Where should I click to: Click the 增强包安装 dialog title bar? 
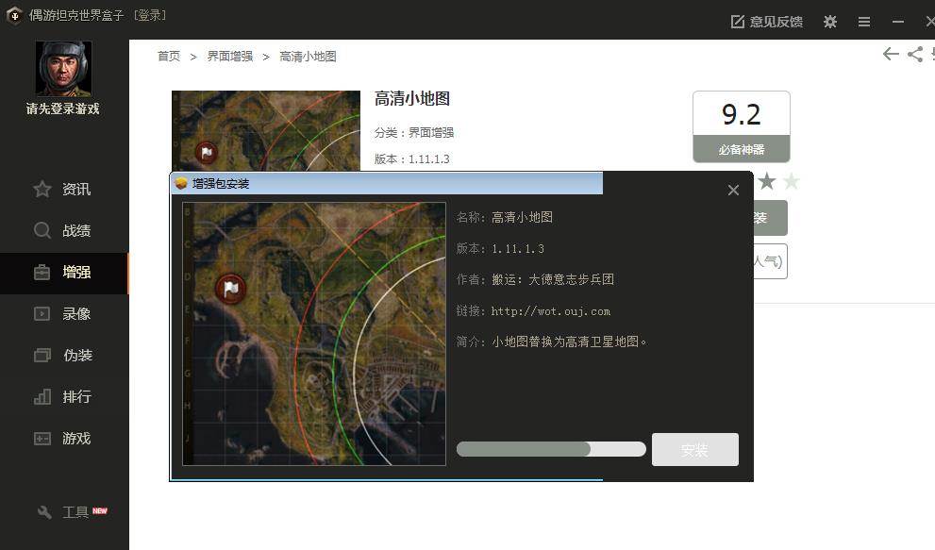(x=387, y=183)
